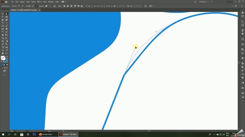Open the zoom level dropdown in status bar
The width and height of the screenshot is (245, 137).
pyautogui.click(x=17, y=131)
